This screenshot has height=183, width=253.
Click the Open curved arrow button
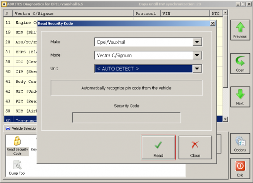pos(240,64)
